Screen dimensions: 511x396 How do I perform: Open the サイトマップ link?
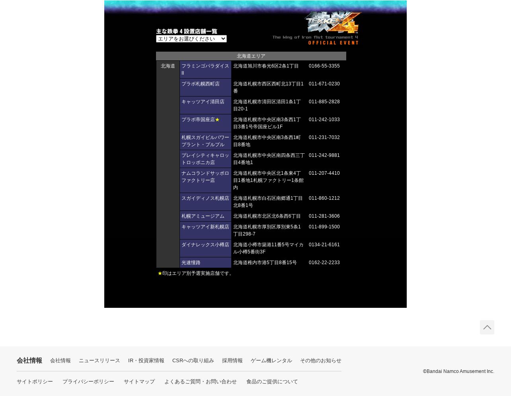[139, 382]
